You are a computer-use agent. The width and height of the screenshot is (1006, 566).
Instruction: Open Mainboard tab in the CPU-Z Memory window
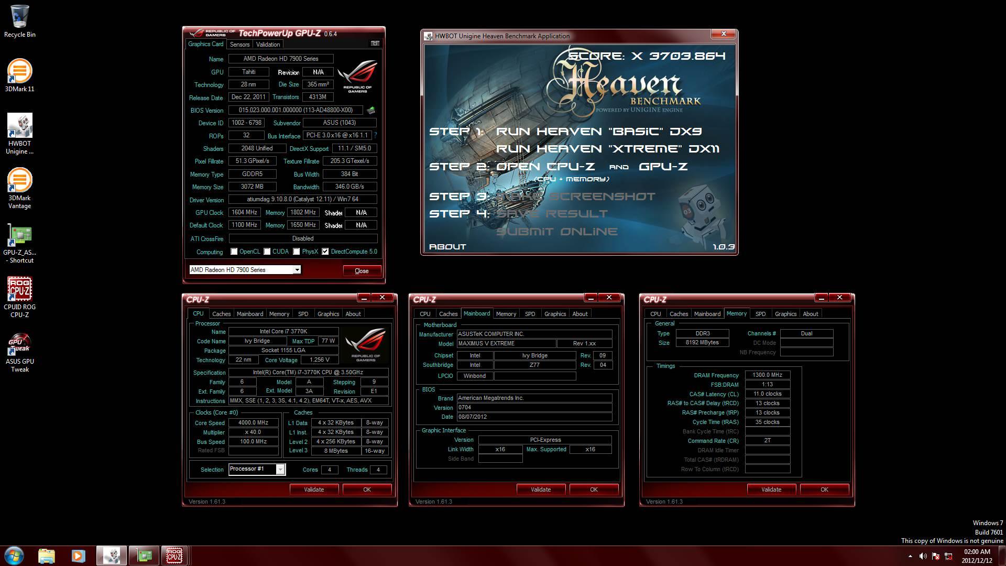pos(707,314)
